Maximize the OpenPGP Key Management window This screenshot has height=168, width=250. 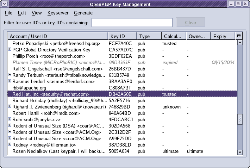[x=238, y=4]
